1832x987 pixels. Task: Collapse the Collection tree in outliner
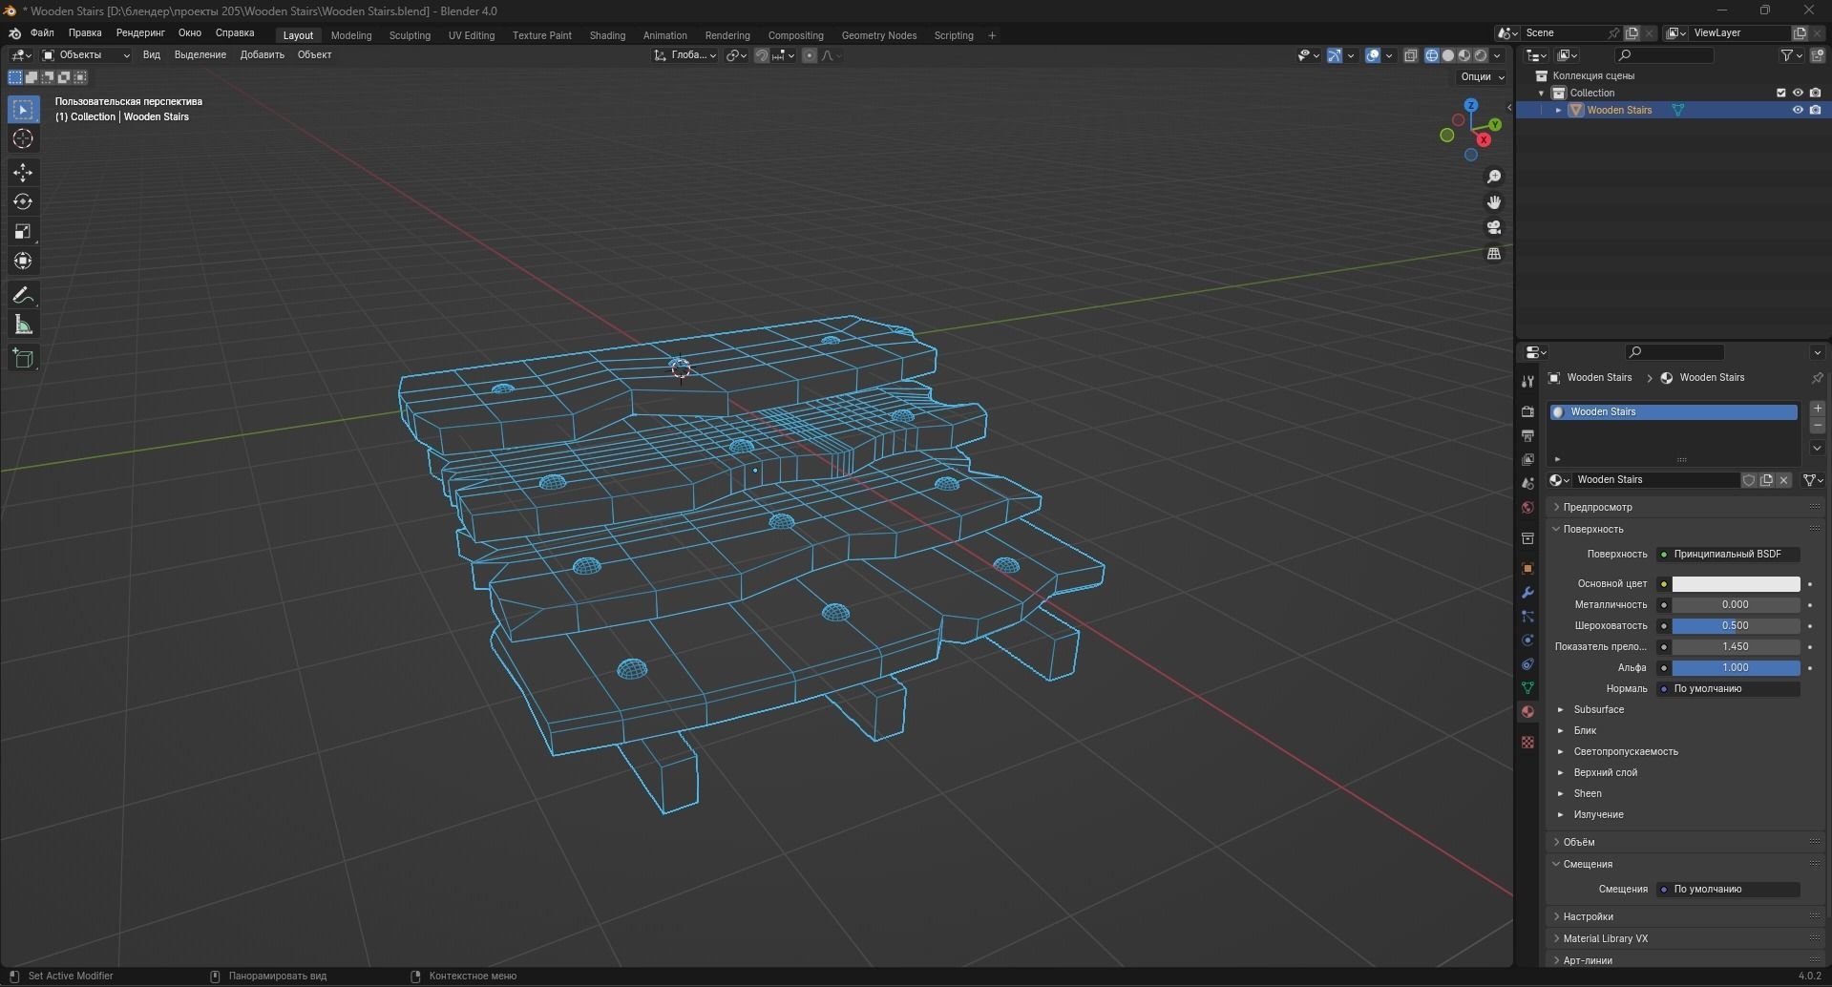[1542, 93]
